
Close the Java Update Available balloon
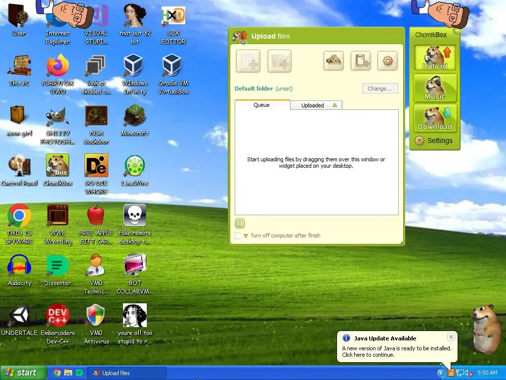[451, 337]
